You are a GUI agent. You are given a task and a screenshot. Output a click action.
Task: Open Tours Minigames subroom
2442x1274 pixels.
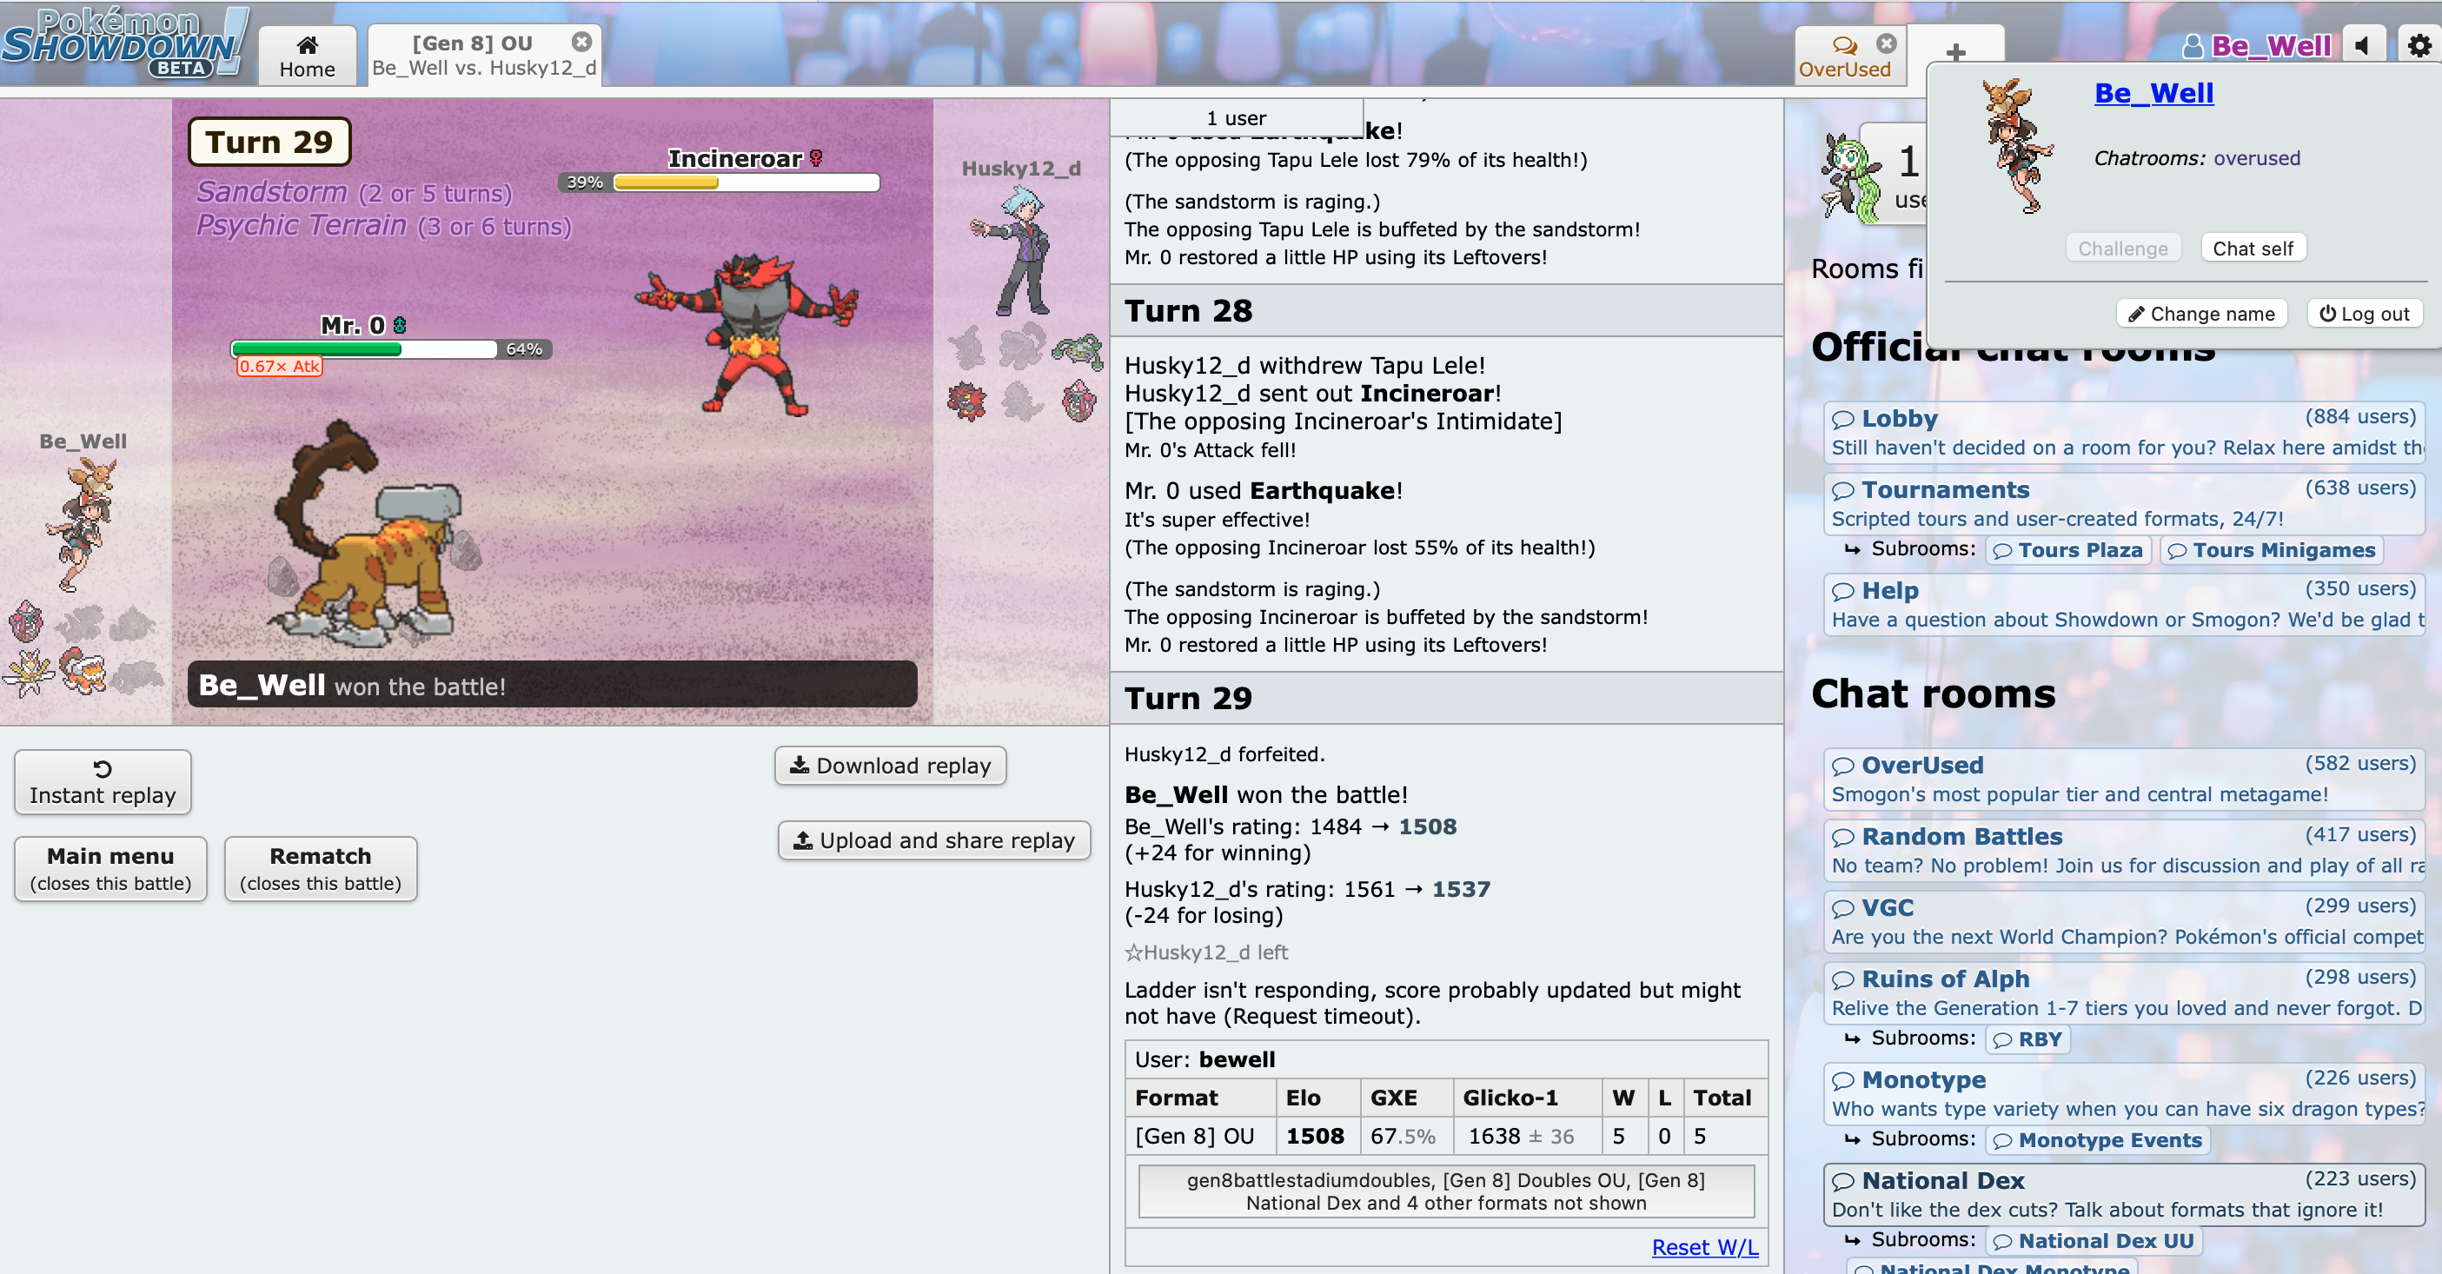point(2272,550)
